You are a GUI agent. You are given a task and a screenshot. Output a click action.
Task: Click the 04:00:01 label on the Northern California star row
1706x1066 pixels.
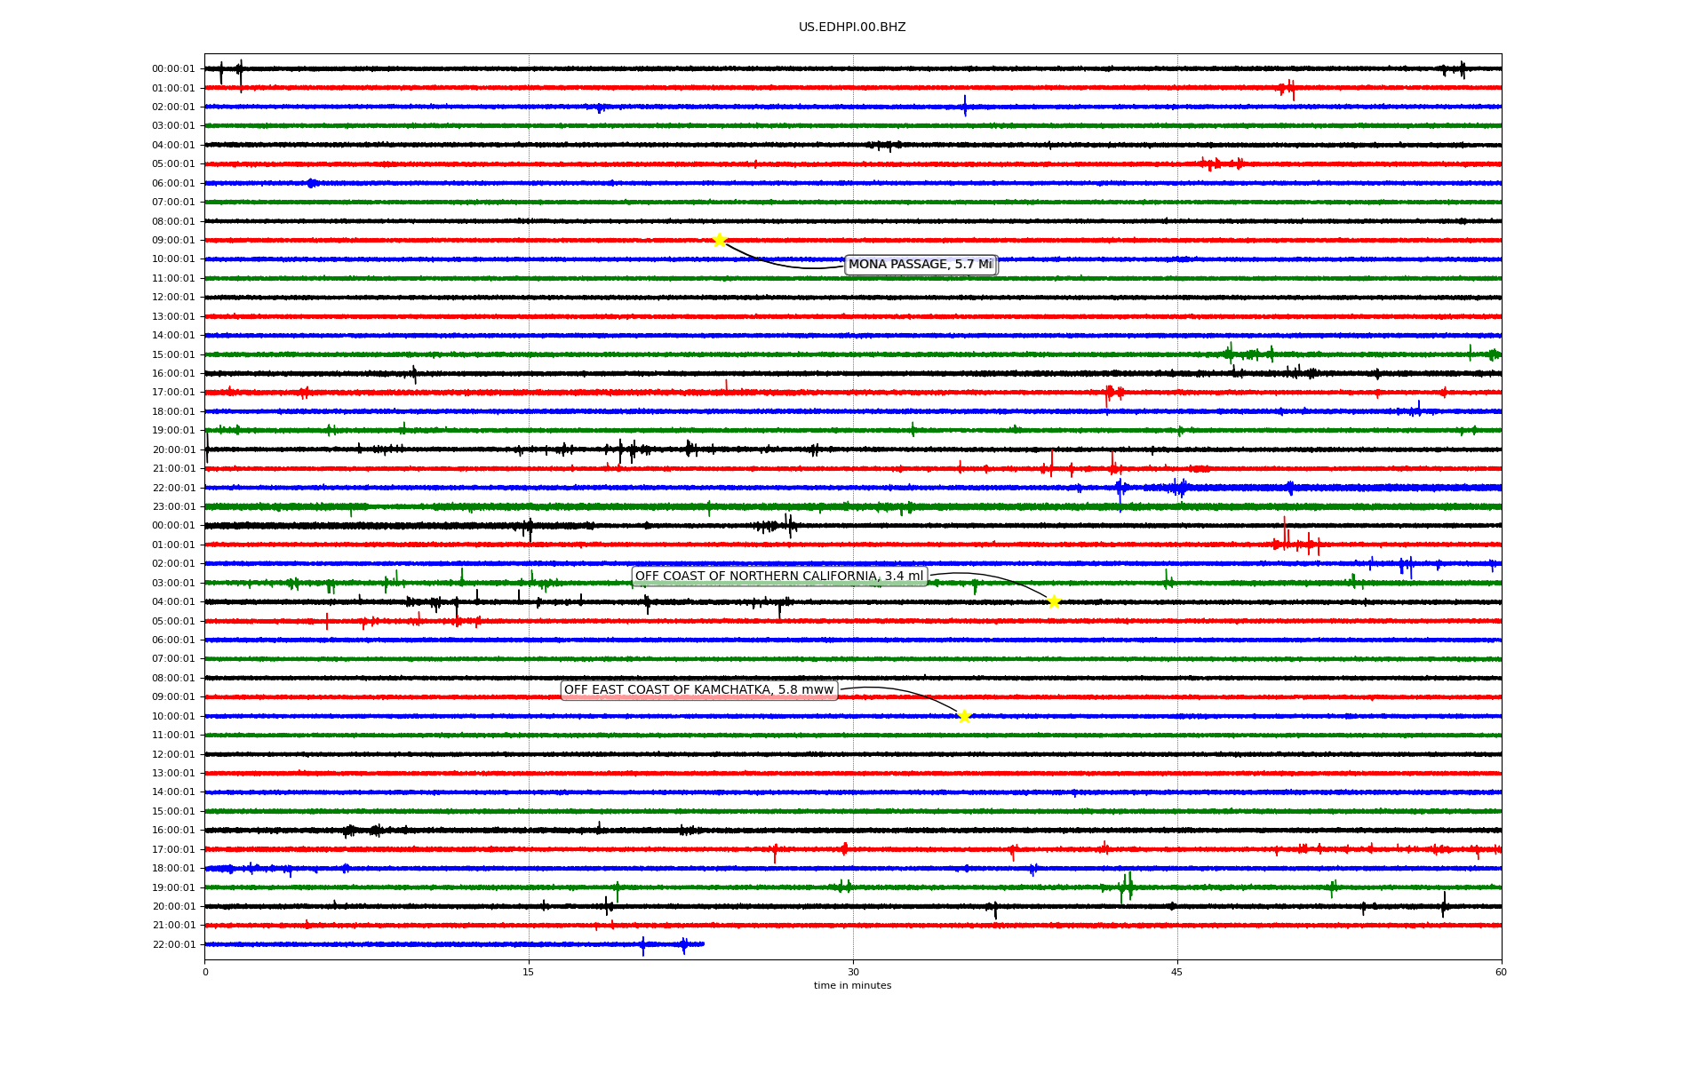[173, 602]
